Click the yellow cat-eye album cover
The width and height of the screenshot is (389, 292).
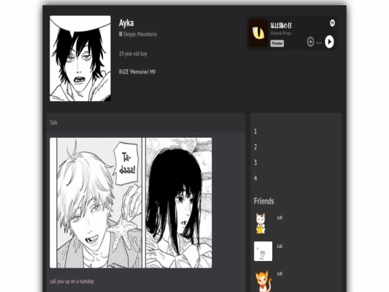[x=259, y=33]
